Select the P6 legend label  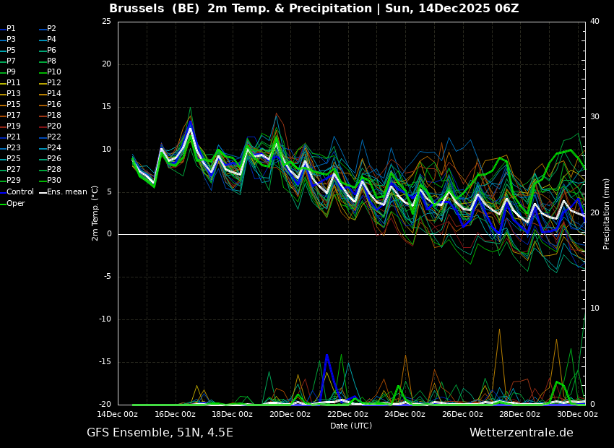(x=52, y=50)
